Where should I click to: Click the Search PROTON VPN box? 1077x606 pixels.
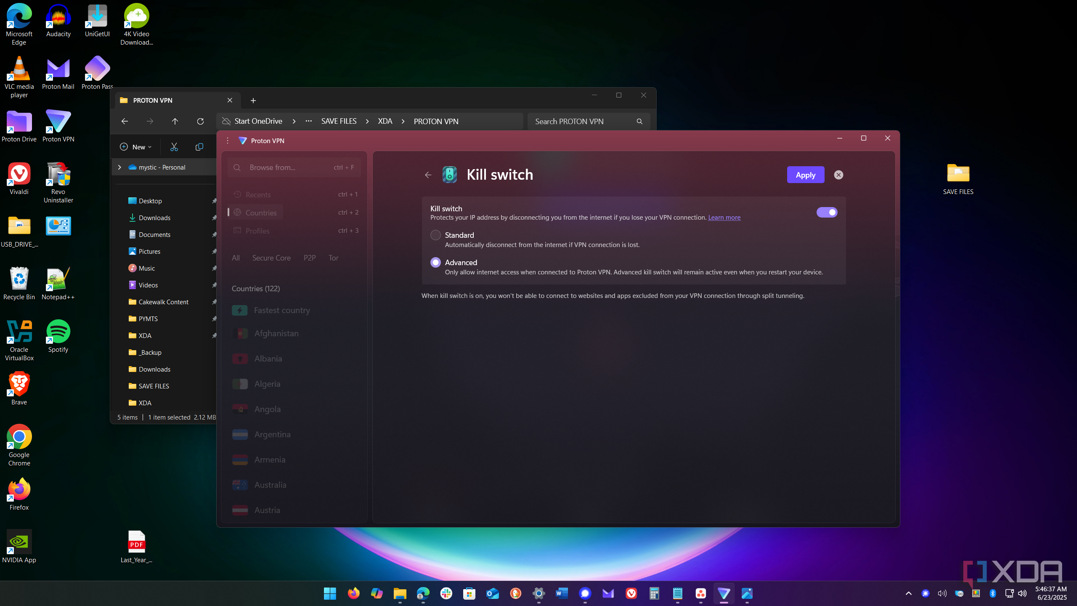589,121
